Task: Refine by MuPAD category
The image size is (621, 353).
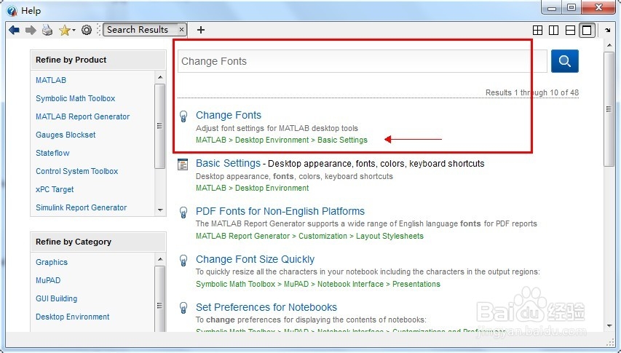Action: [x=48, y=280]
